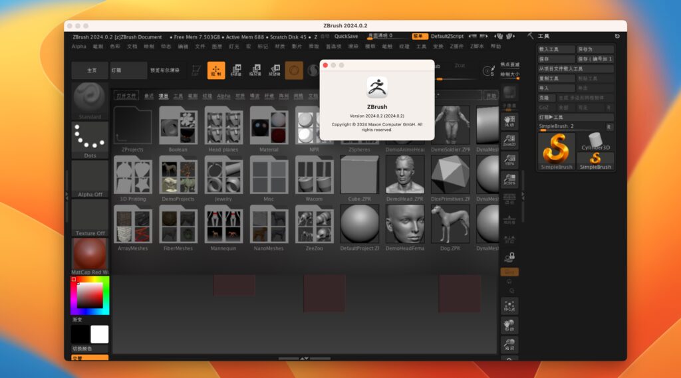
Task: Toggle the floor grid icon in right shelf
Action: 509,219
